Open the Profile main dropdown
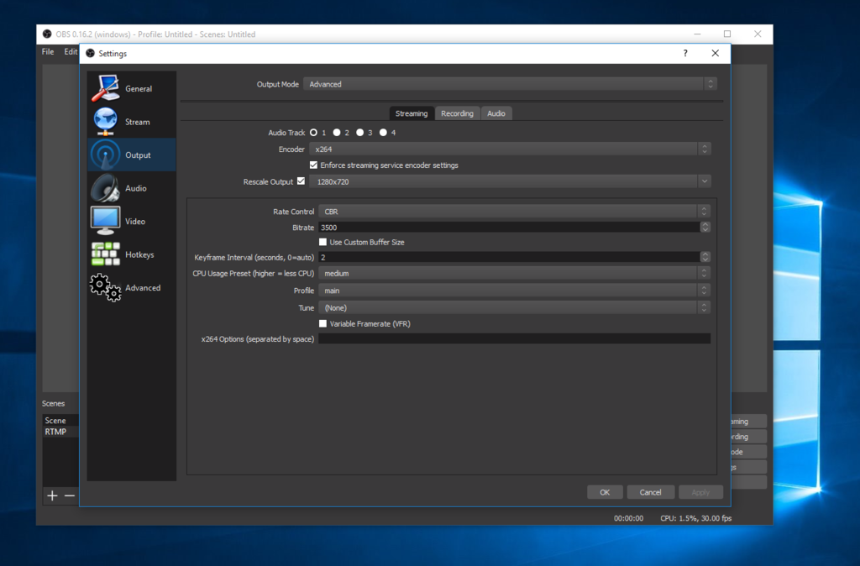 [515, 291]
